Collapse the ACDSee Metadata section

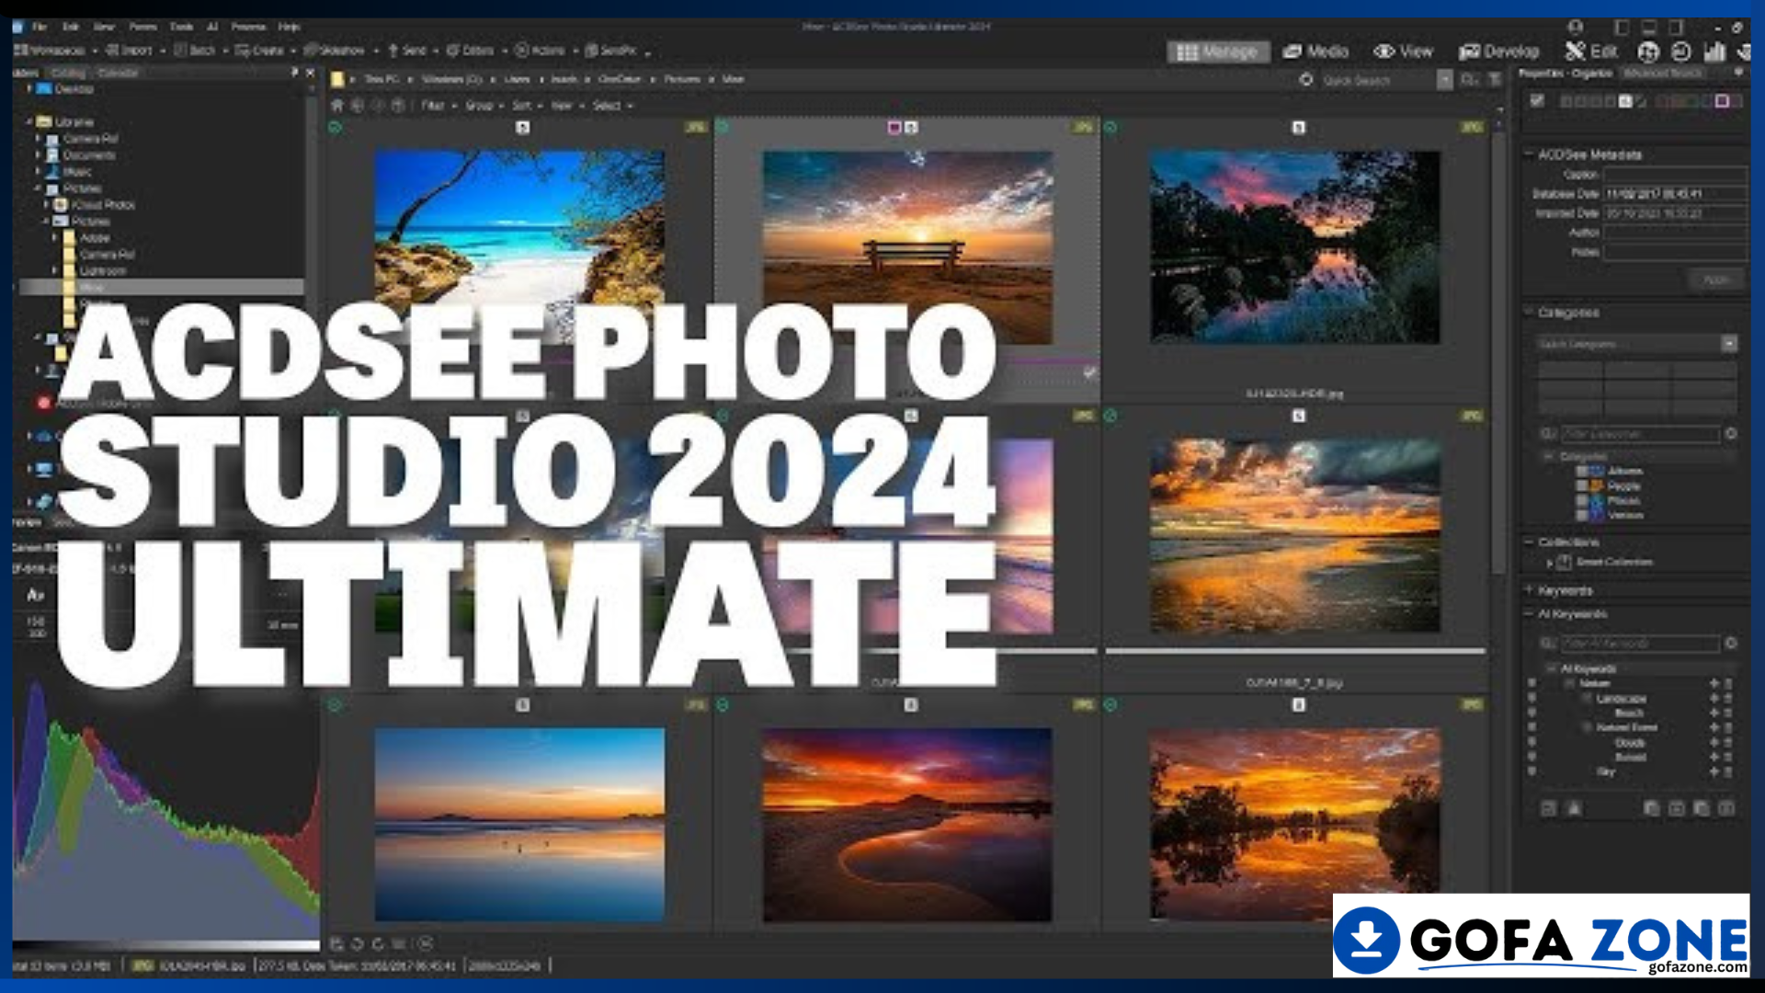click(x=1529, y=154)
